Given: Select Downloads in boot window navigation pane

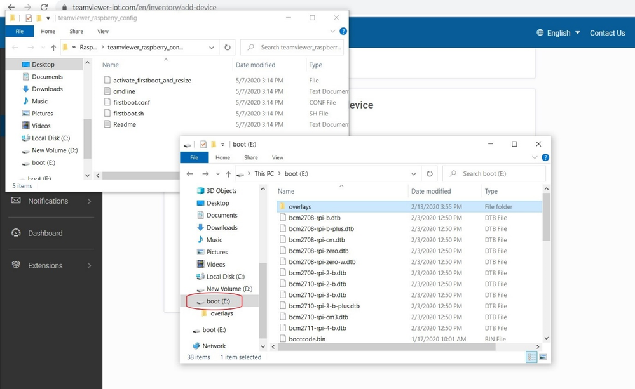Looking at the screenshot, I should pos(222,228).
